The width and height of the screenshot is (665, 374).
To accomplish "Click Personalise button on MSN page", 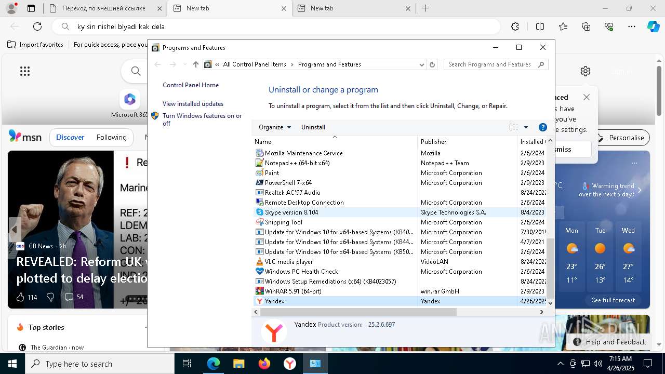I will coord(621,138).
